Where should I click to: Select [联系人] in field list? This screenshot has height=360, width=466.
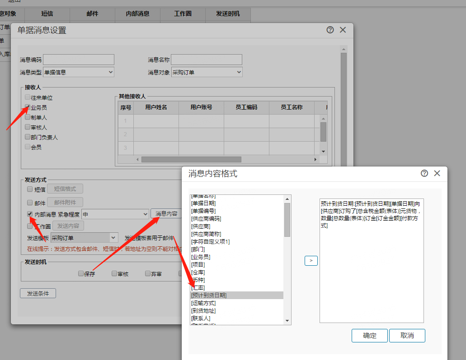[x=237, y=318]
